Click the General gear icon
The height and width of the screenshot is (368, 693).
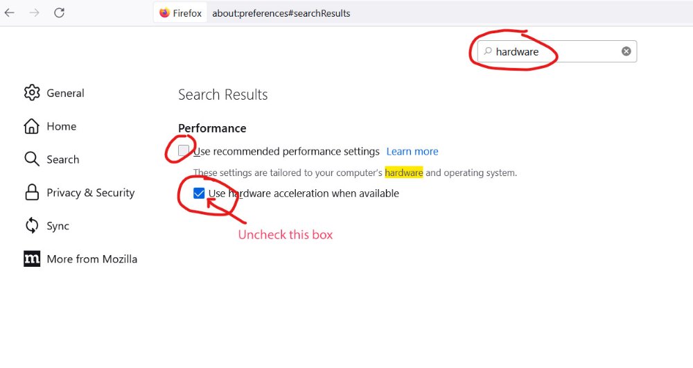pos(32,93)
